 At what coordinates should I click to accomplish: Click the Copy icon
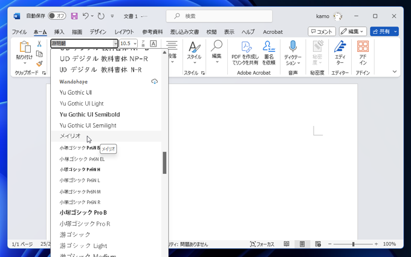tap(39, 54)
